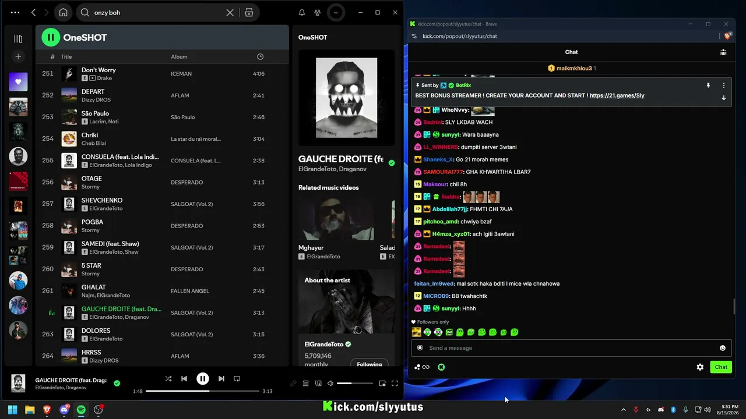Open Friend Activity in Spotify

(317, 12)
